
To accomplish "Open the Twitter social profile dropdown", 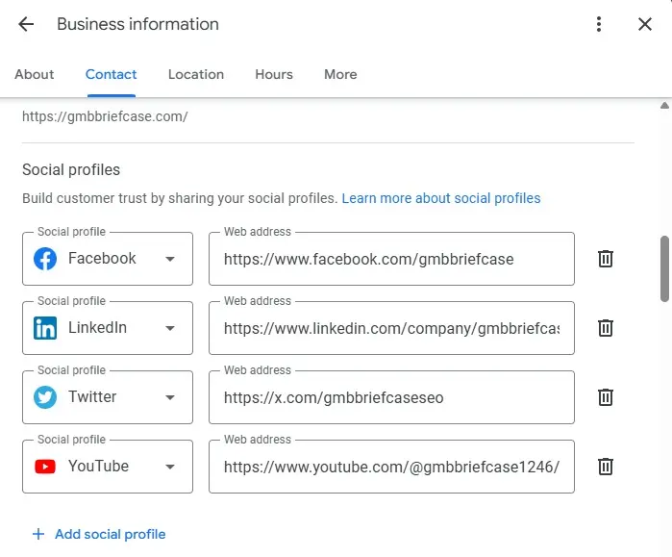I will point(108,397).
